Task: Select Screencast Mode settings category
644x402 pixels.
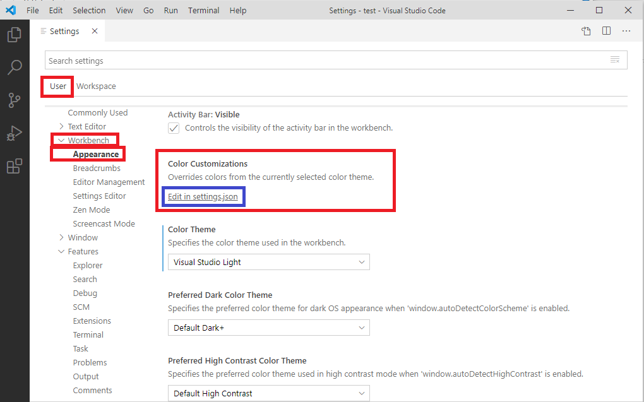Action: click(104, 224)
